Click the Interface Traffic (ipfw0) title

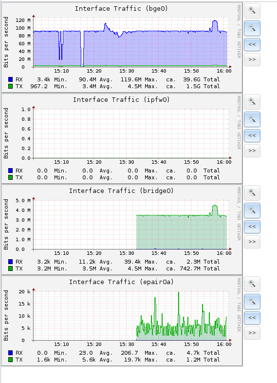121,100
